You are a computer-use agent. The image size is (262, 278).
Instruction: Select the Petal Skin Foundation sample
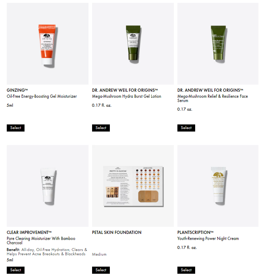point(101,270)
